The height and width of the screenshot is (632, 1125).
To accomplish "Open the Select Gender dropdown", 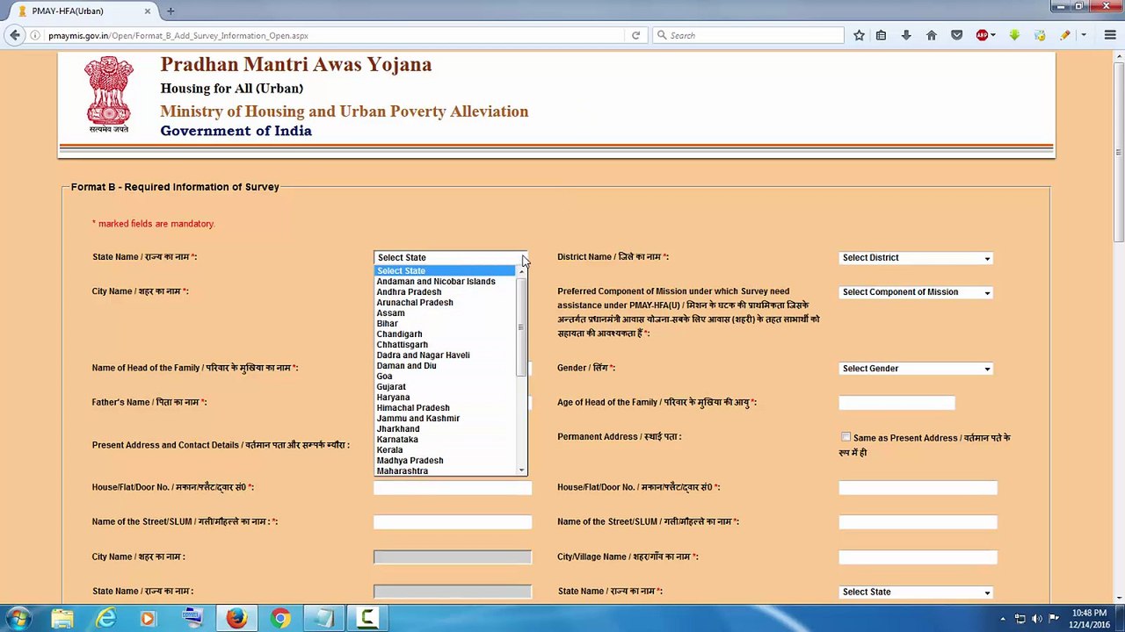I will pos(916,368).
